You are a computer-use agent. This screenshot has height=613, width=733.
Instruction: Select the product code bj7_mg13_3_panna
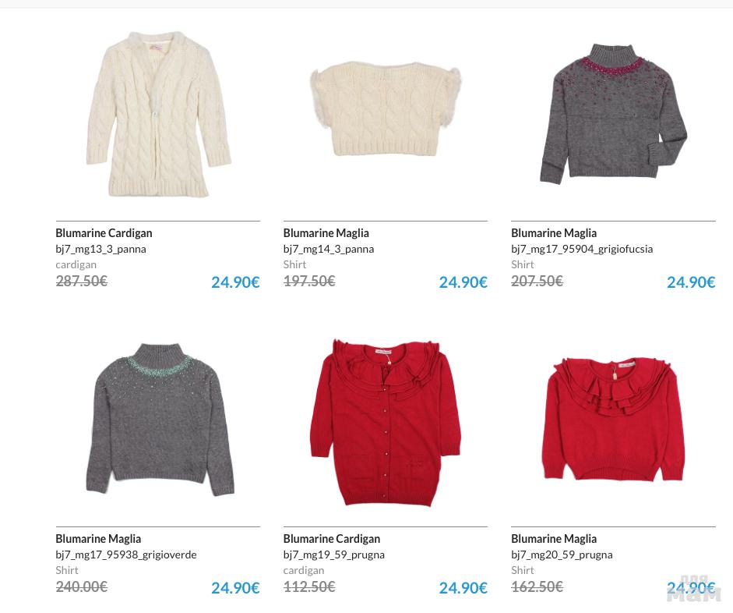pyautogui.click(x=100, y=249)
